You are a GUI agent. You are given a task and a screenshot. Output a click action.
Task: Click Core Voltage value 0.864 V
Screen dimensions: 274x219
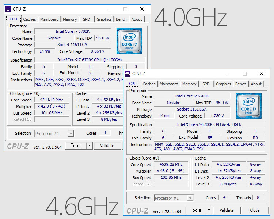click(98, 51)
